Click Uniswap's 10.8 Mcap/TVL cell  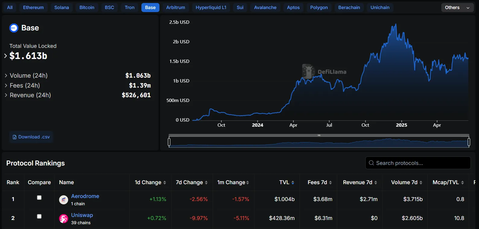(459, 218)
